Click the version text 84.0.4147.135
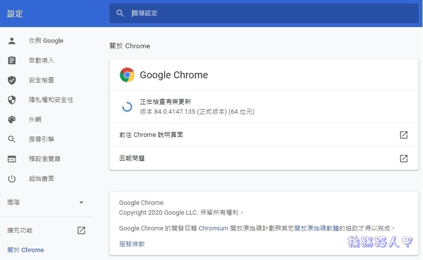This screenshot has width=423, height=260. click(175, 112)
